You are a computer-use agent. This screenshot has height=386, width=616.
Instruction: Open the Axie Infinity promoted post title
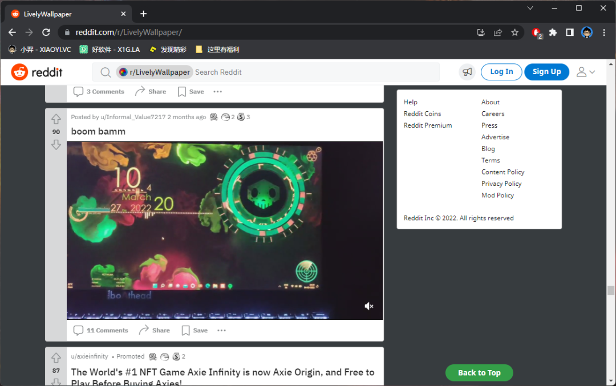[x=223, y=376]
